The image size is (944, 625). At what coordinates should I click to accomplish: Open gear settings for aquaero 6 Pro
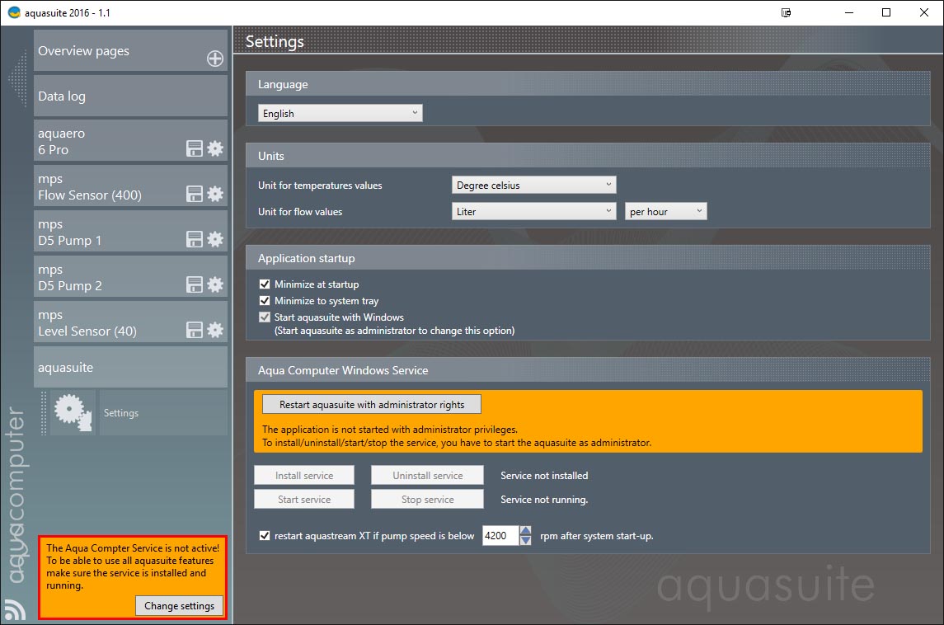click(215, 148)
